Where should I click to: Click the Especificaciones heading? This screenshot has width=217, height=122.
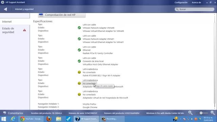[x=43, y=21]
